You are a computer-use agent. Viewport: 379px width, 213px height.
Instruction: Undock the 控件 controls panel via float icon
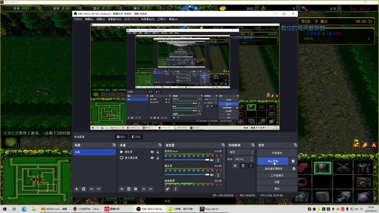click(x=295, y=145)
